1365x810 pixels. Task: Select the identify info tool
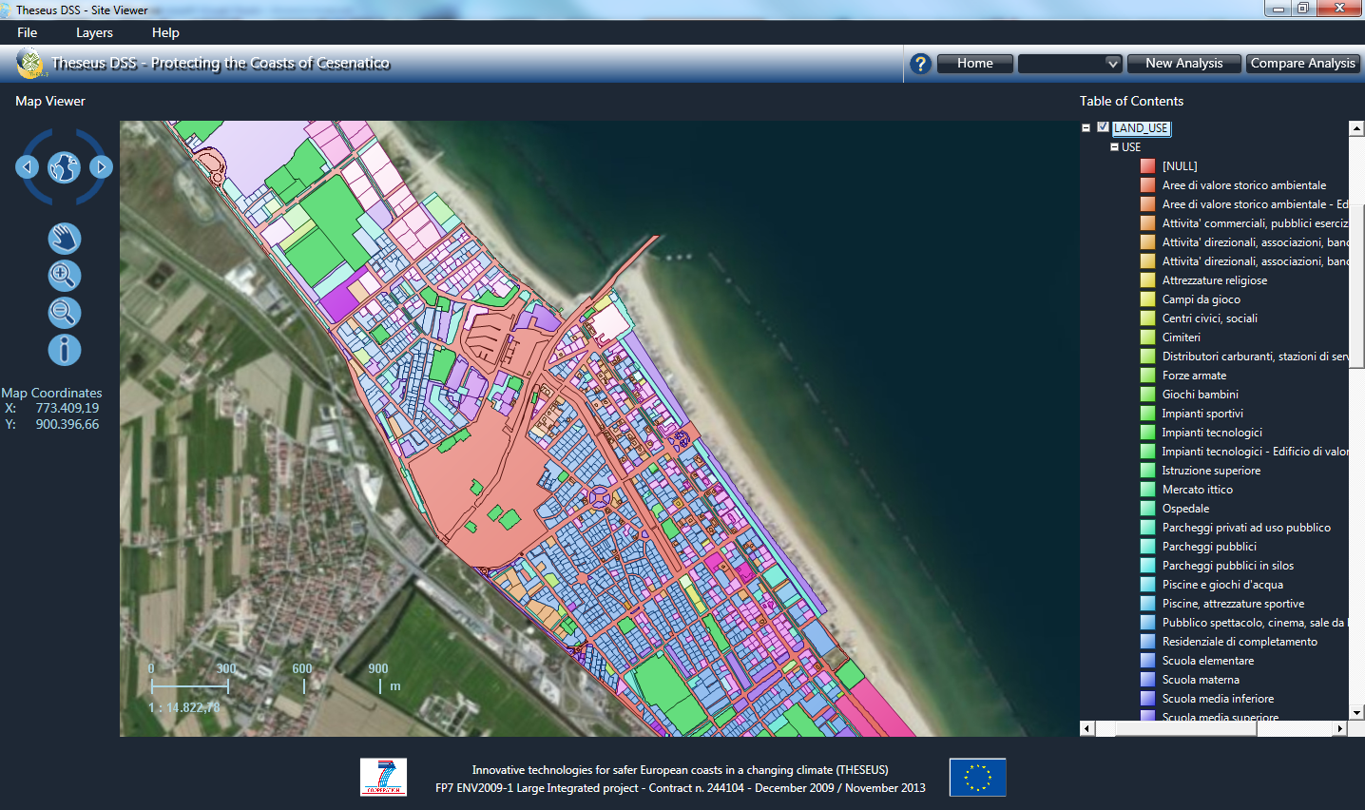pyautogui.click(x=64, y=350)
